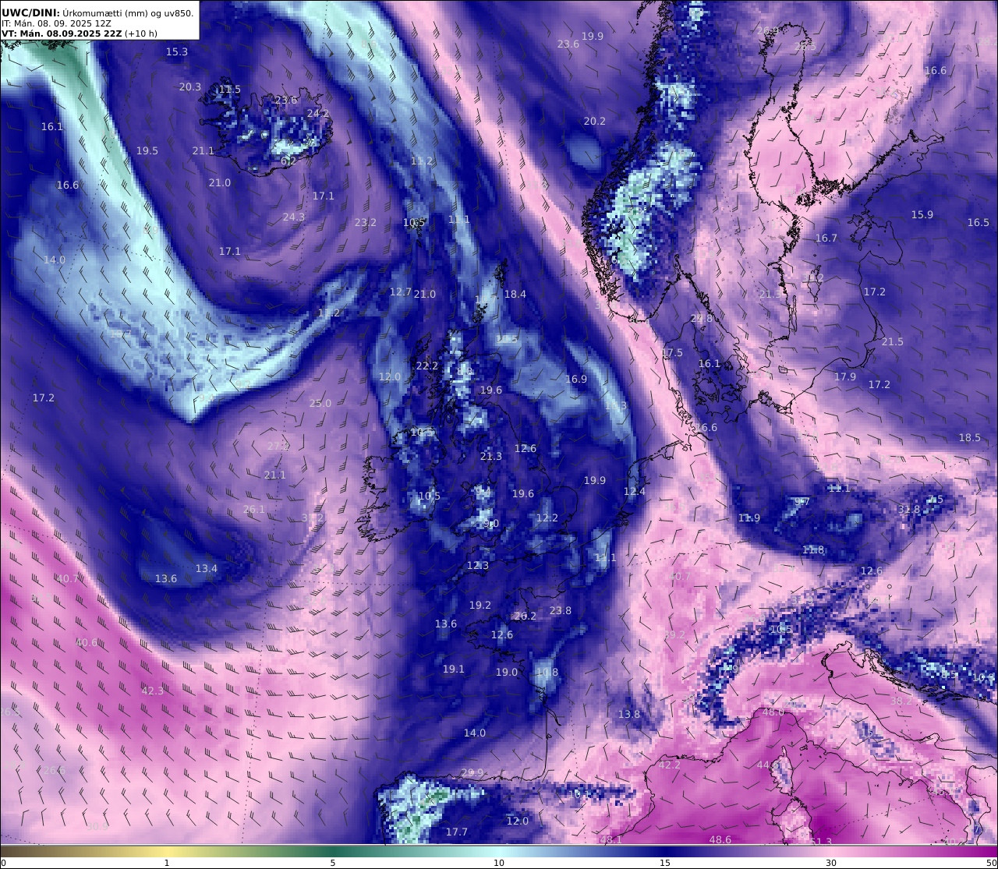Click the 10.8 value label

(547, 673)
